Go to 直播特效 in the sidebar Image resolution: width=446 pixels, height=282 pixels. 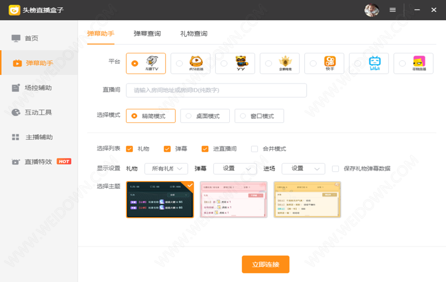click(38, 161)
